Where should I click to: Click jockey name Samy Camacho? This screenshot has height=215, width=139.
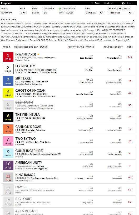click(x=115, y=167)
